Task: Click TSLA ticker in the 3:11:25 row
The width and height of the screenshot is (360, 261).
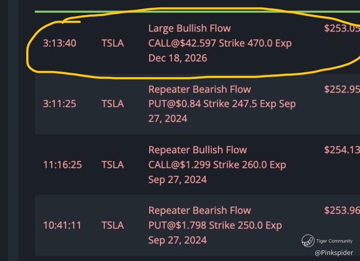Action: pos(112,104)
